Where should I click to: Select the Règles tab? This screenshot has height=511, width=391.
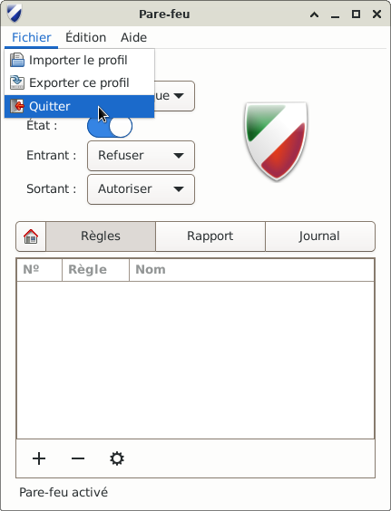[101, 236]
